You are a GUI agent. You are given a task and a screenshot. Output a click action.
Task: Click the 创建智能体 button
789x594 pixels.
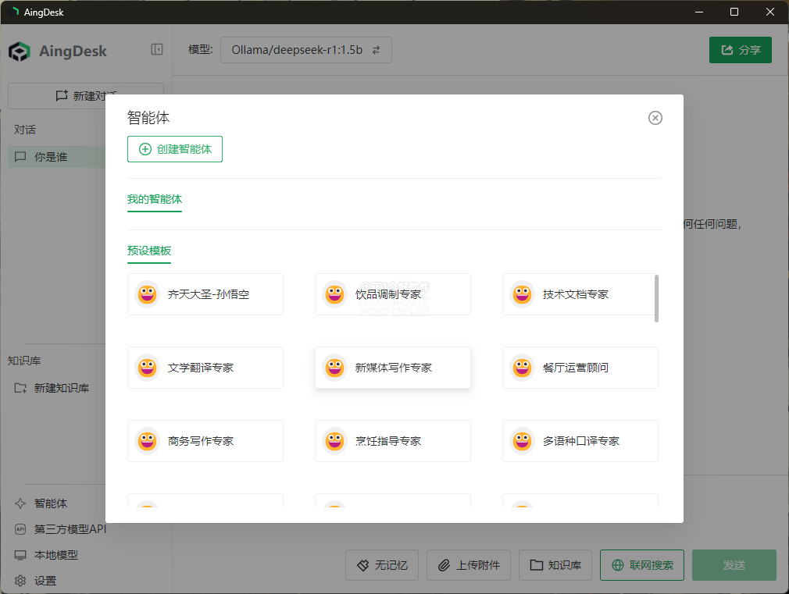click(175, 149)
